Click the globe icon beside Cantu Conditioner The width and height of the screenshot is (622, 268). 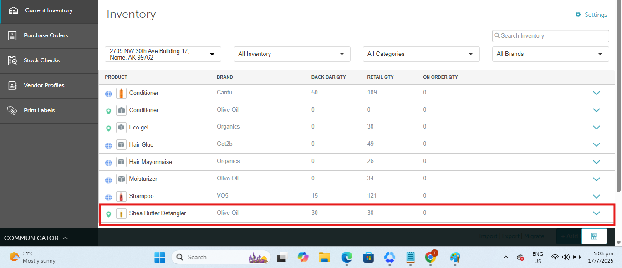[x=108, y=94]
